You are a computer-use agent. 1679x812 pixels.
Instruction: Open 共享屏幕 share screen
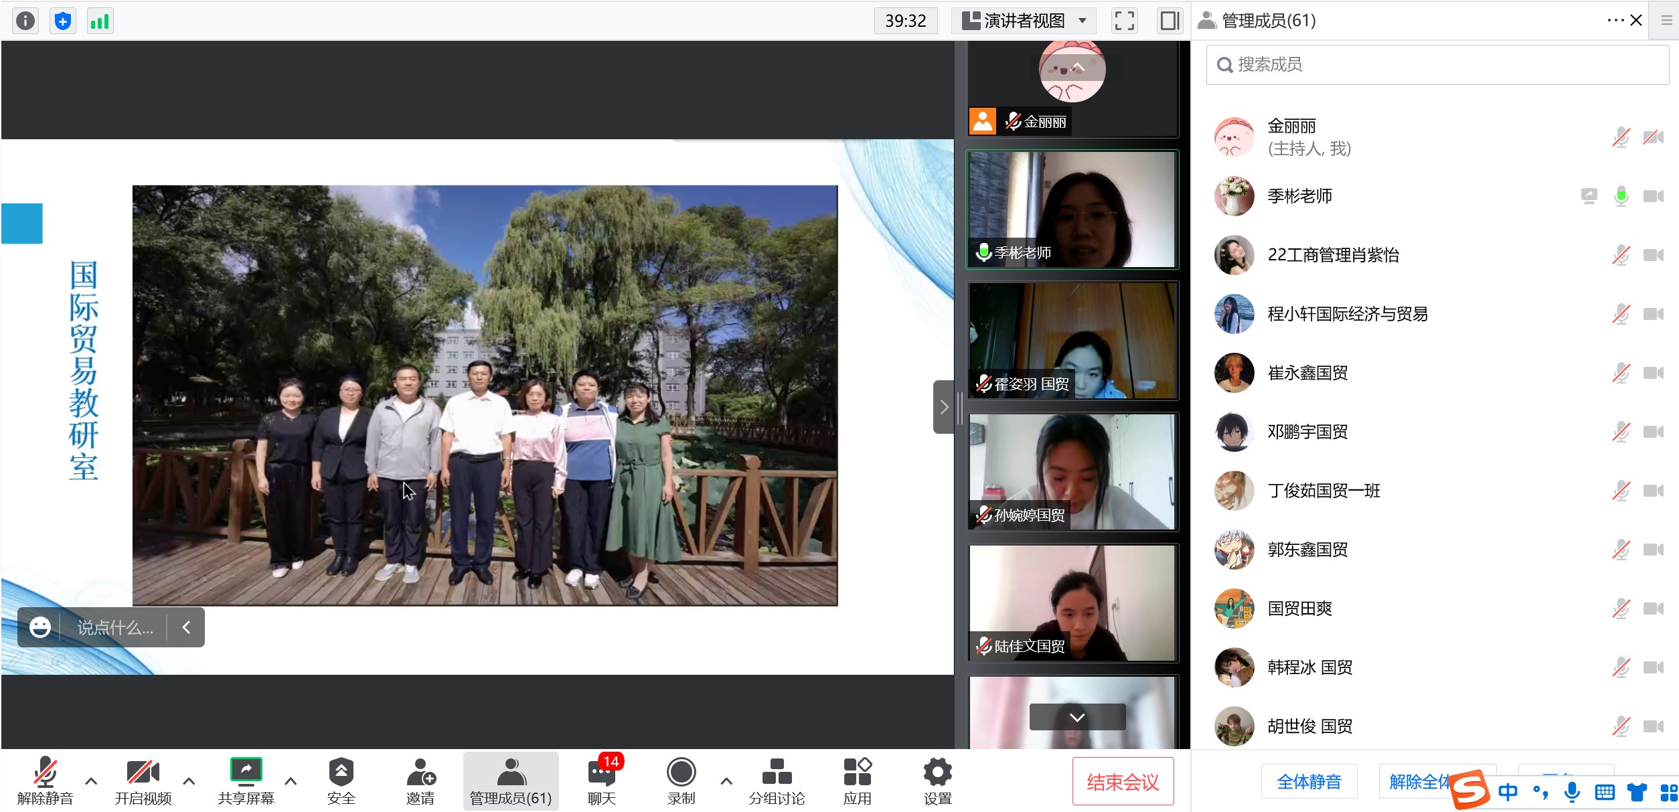click(x=246, y=781)
